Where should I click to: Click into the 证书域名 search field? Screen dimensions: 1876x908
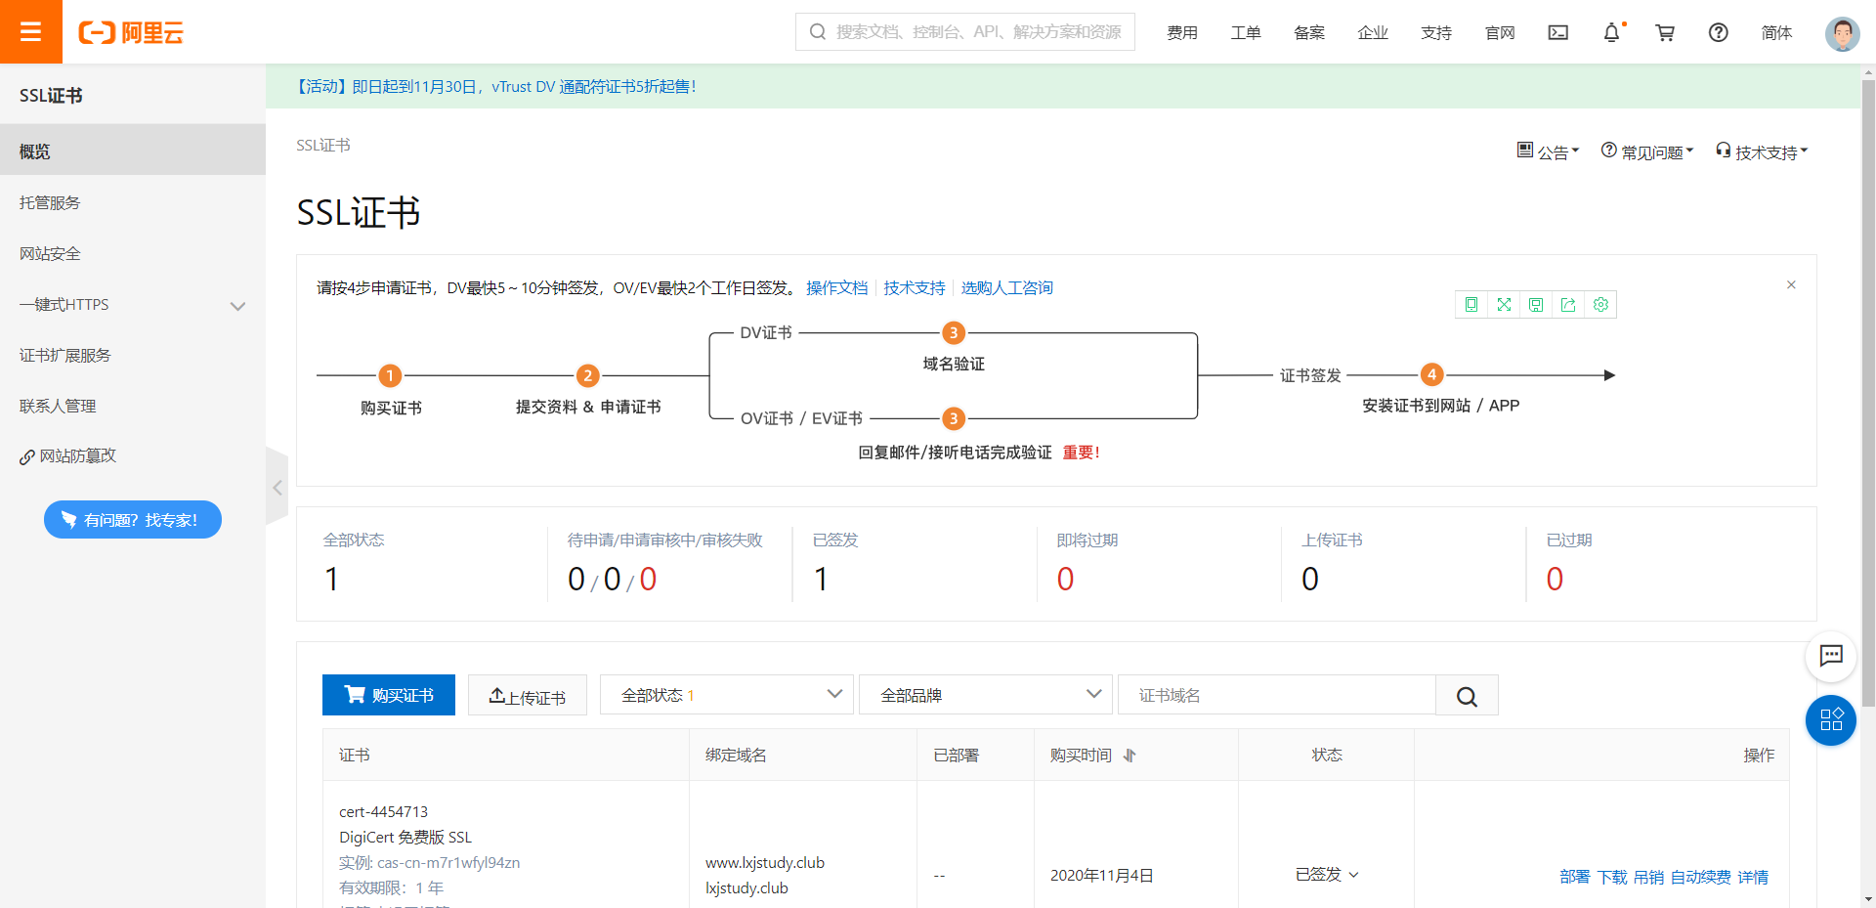click(1276, 695)
